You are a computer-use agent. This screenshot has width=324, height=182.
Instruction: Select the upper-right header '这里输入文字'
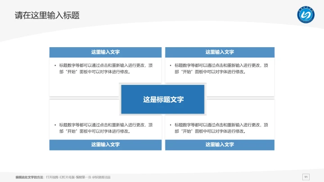point(220,52)
